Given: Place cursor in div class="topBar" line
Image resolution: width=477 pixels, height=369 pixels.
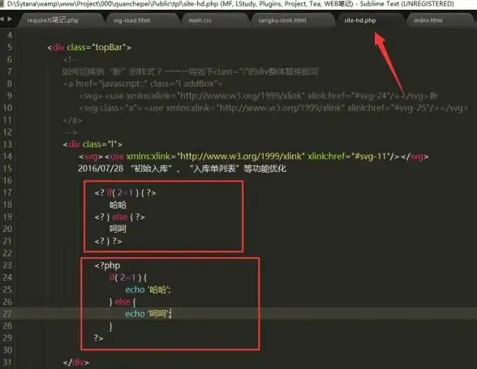Looking at the screenshot, I should (x=89, y=48).
